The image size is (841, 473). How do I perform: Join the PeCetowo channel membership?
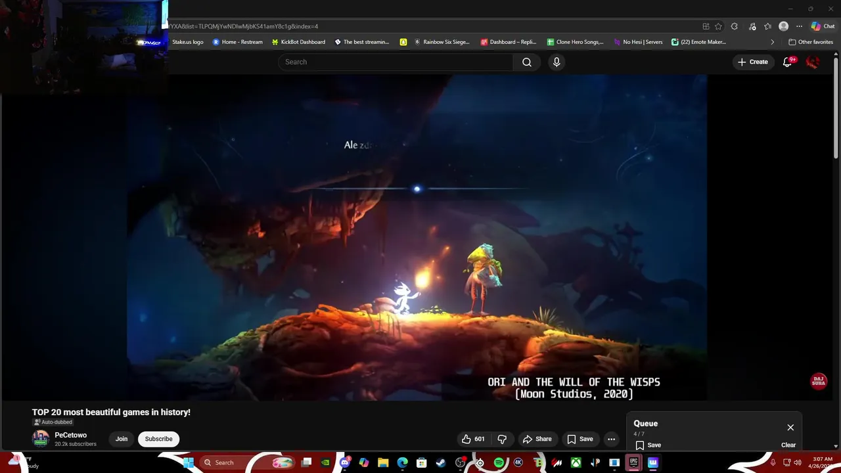tap(122, 439)
